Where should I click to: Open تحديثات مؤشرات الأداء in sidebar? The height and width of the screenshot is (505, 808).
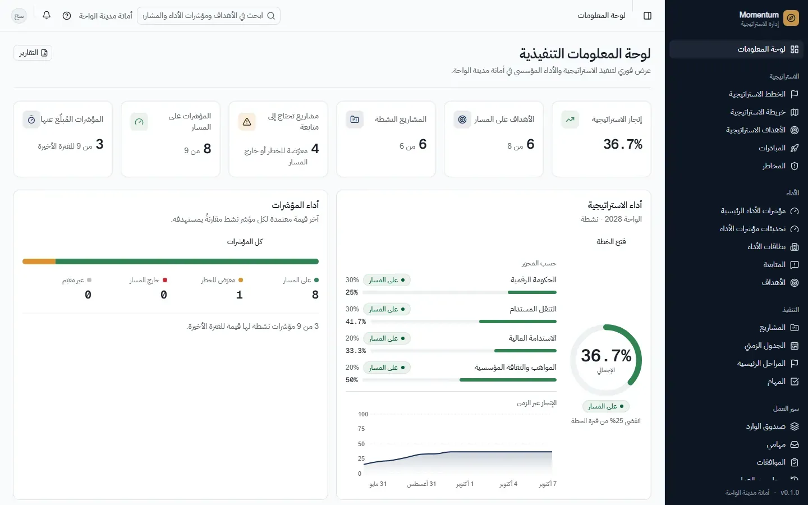tap(736, 229)
